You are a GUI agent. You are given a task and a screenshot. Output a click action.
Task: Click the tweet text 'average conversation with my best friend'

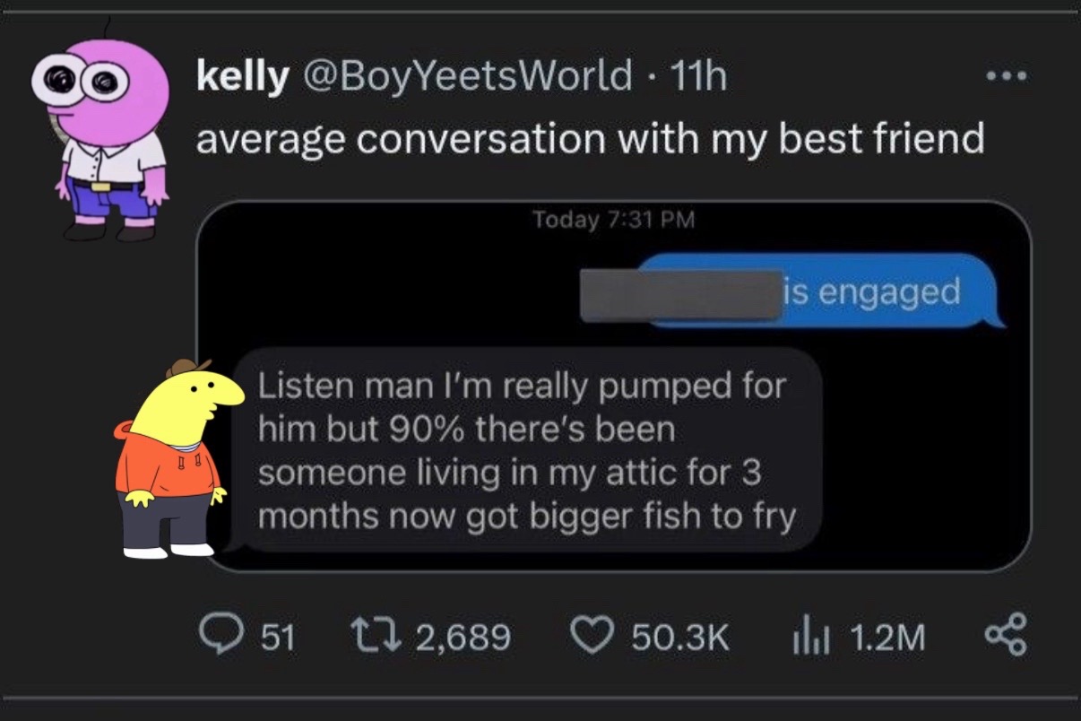pyautogui.click(x=590, y=139)
